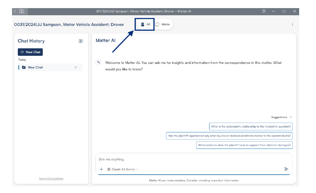This screenshot has width=316, height=193.
Task: Choose suggestion about plaintiff's prior injuries
Action: click(229, 136)
